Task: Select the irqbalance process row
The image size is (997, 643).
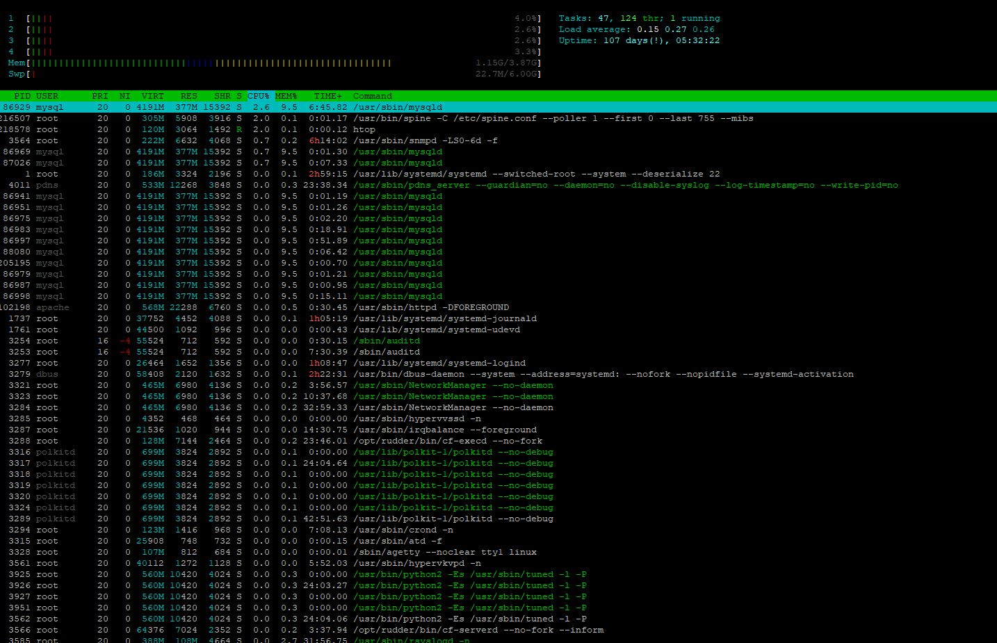Action: click(498, 430)
